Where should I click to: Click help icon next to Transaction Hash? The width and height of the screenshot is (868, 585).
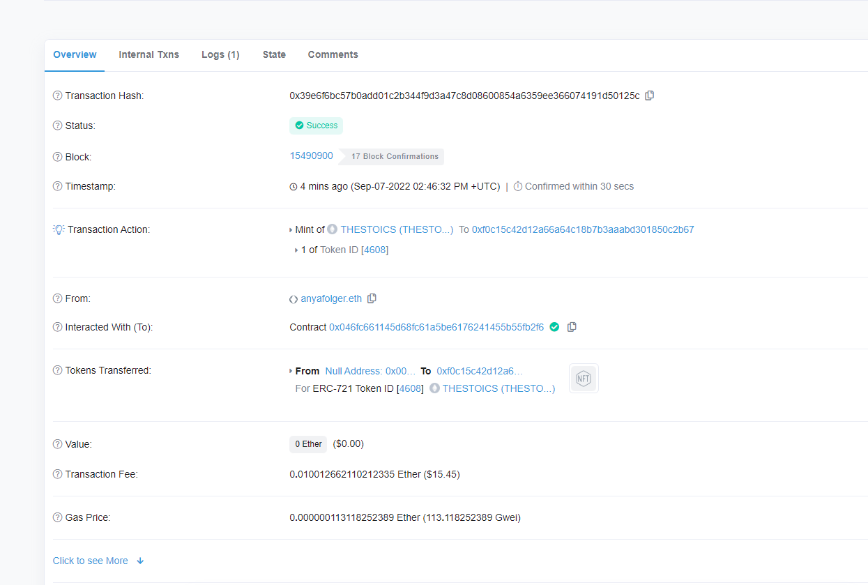pyautogui.click(x=58, y=96)
